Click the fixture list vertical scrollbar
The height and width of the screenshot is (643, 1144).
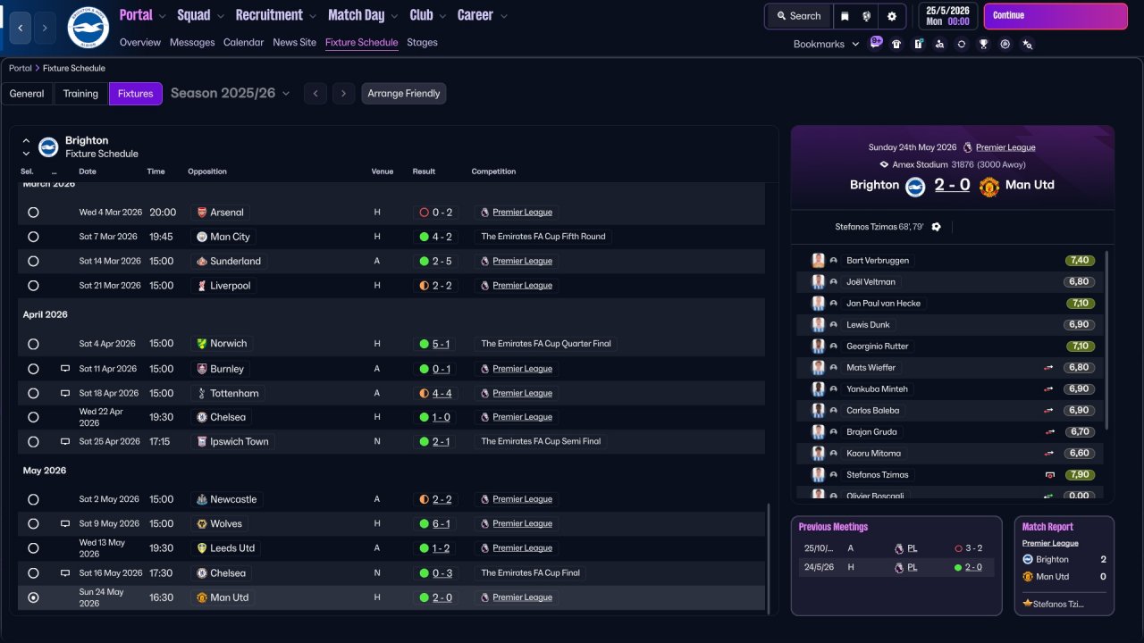pos(768,558)
